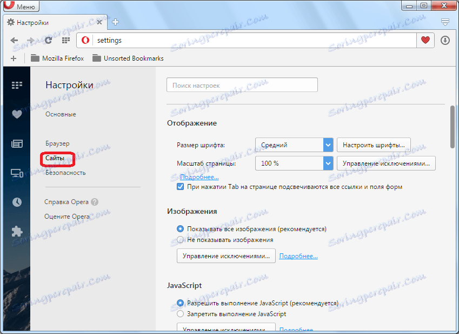
Task: Toggle the Tab highlights links checkbox
Action: click(181, 187)
